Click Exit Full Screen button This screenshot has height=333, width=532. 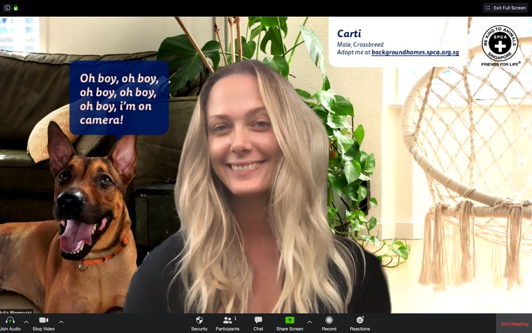click(505, 8)
